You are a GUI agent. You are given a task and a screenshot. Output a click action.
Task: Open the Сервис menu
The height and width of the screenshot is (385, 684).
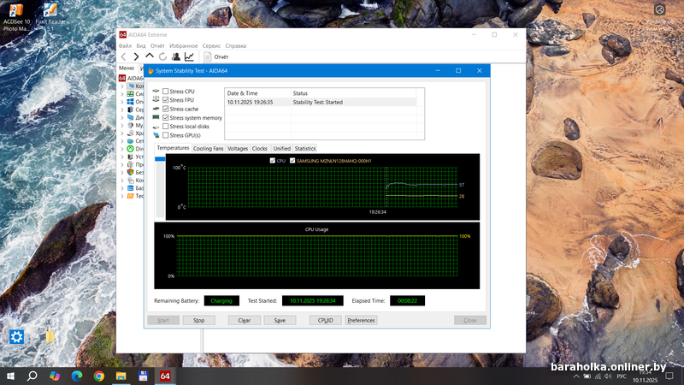[x=211, y=46]
